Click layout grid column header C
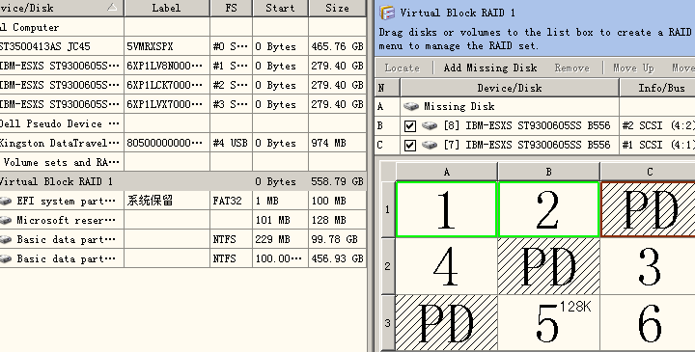Image resolution: width=695 pixels, height=352 pixels. point(648,172)
